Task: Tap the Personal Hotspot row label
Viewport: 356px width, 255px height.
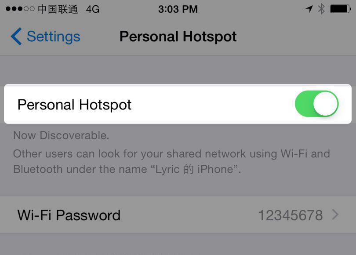Action: [x=74, y=105]
